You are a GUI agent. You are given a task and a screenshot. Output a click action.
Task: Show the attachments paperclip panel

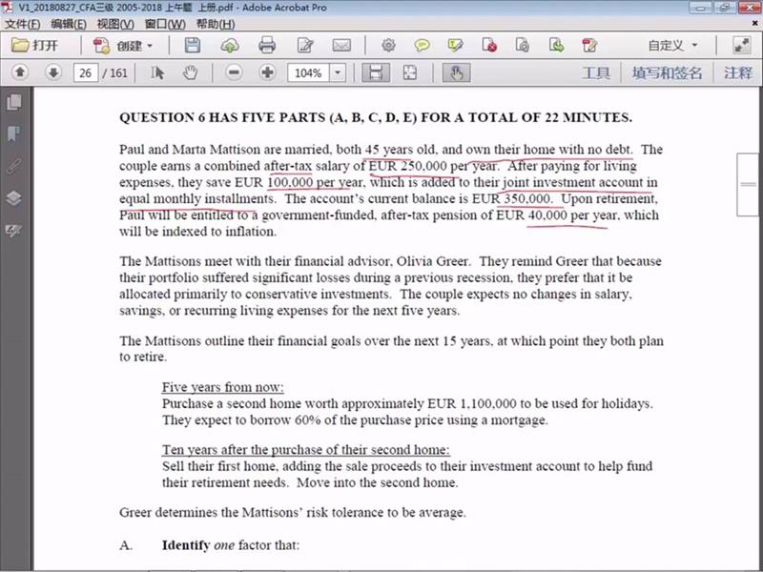click(x=14, y=166)
